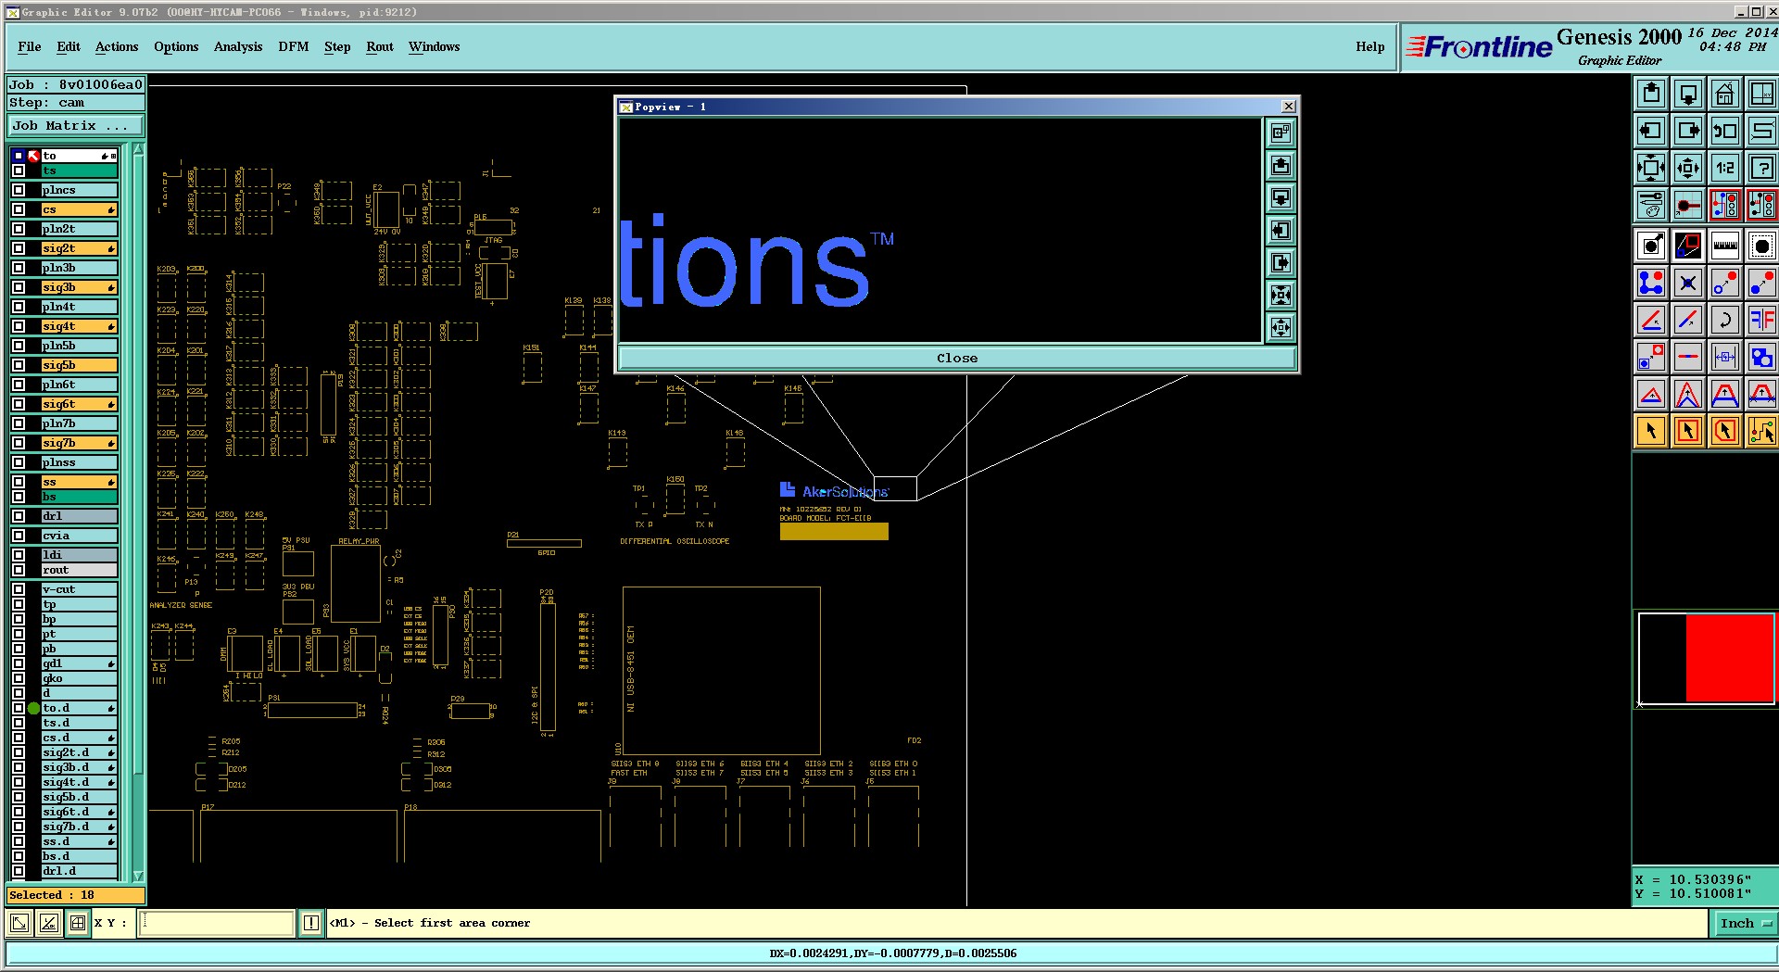Viewport: 1779px width, 972px height.
Task: Toggle the sig2t layer checkbox
Action: click(19, 248)
